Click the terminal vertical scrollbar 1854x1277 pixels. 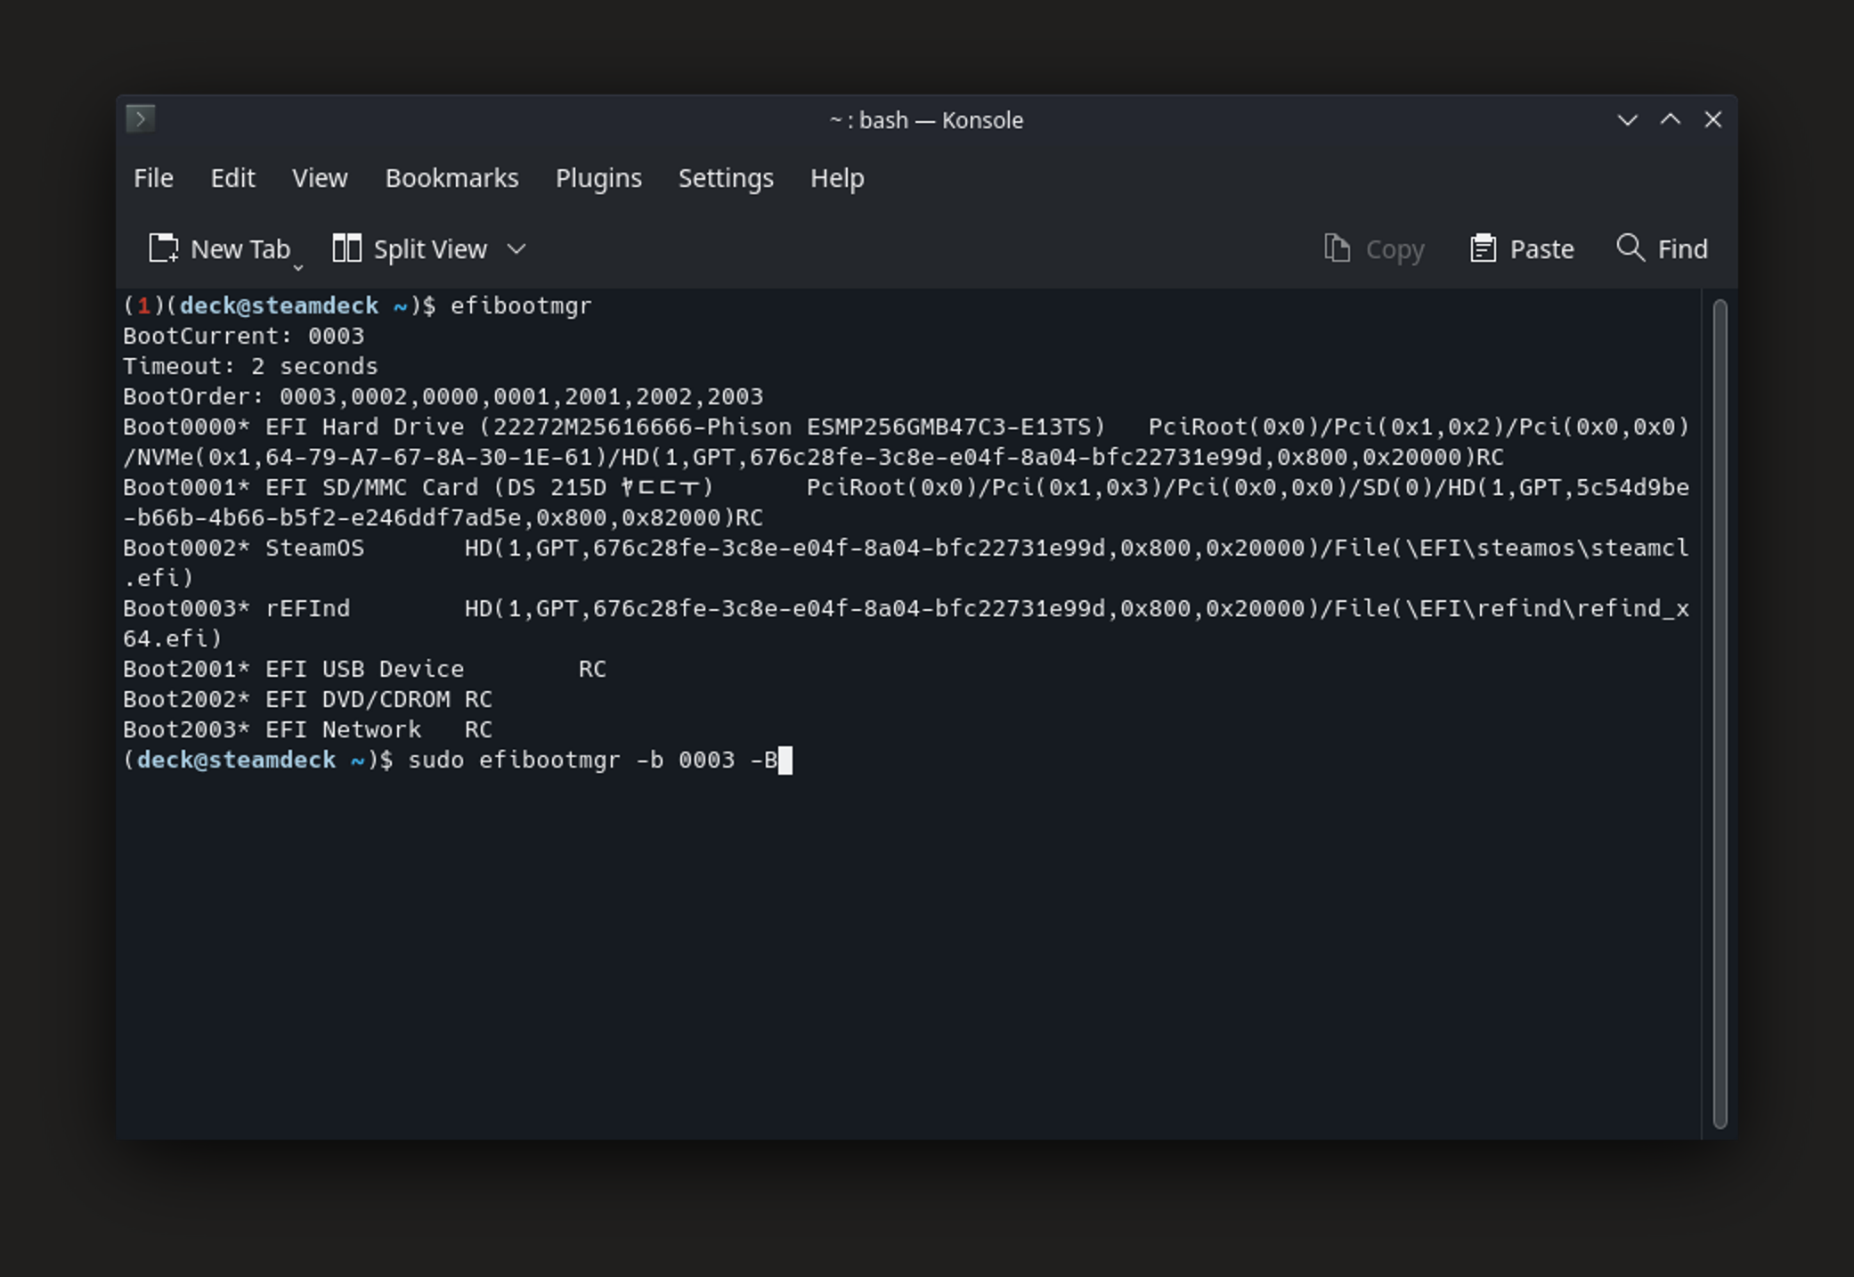1720,712
